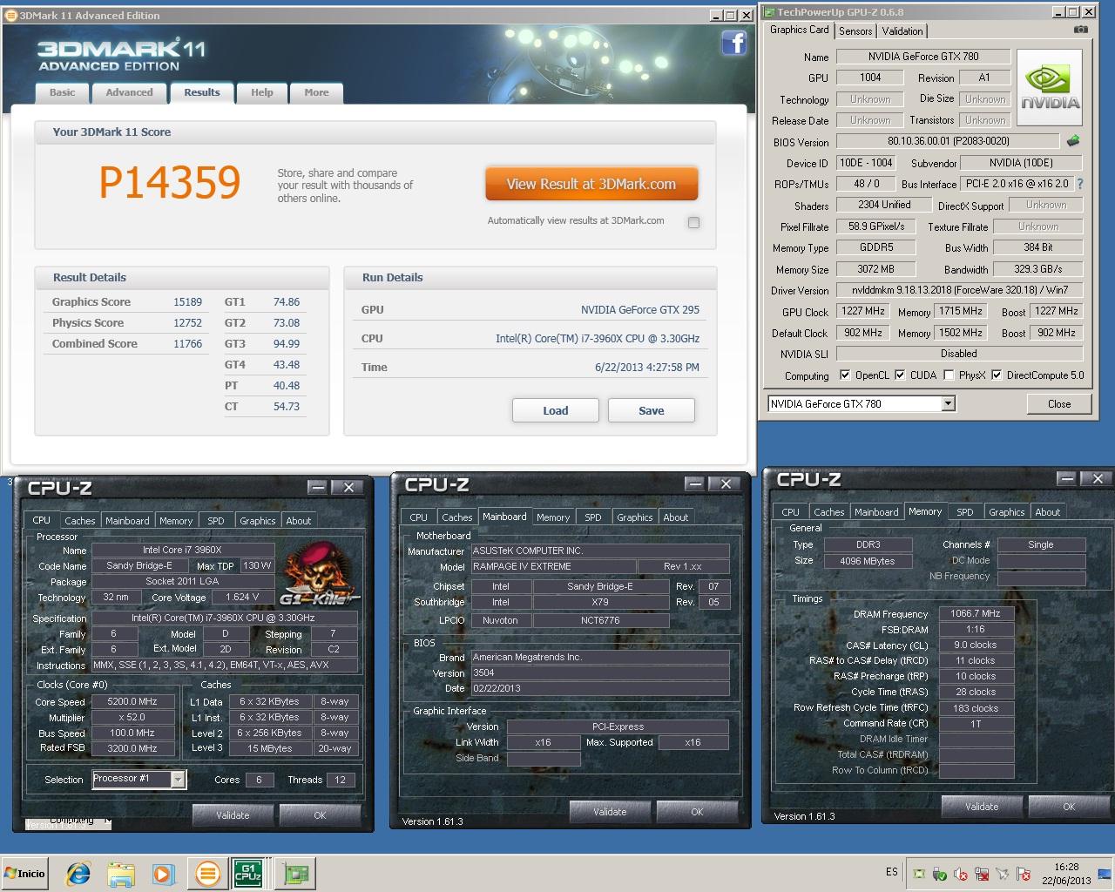
Task: Click Validate in the Memory CPU-Z window
Action: point(982,807)
